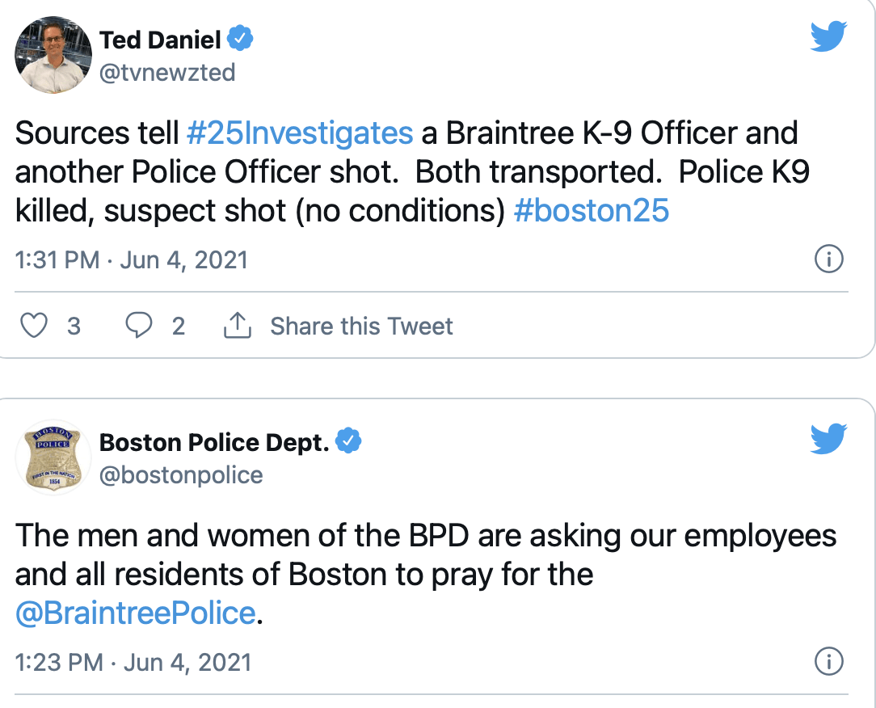
Task: Click Boston Police Dept. verified badge
Action: (x=348, y=441)
